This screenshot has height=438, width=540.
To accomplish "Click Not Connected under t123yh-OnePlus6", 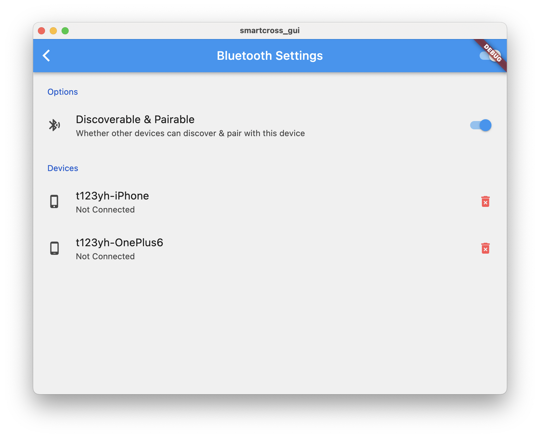I will coord(105,256).
